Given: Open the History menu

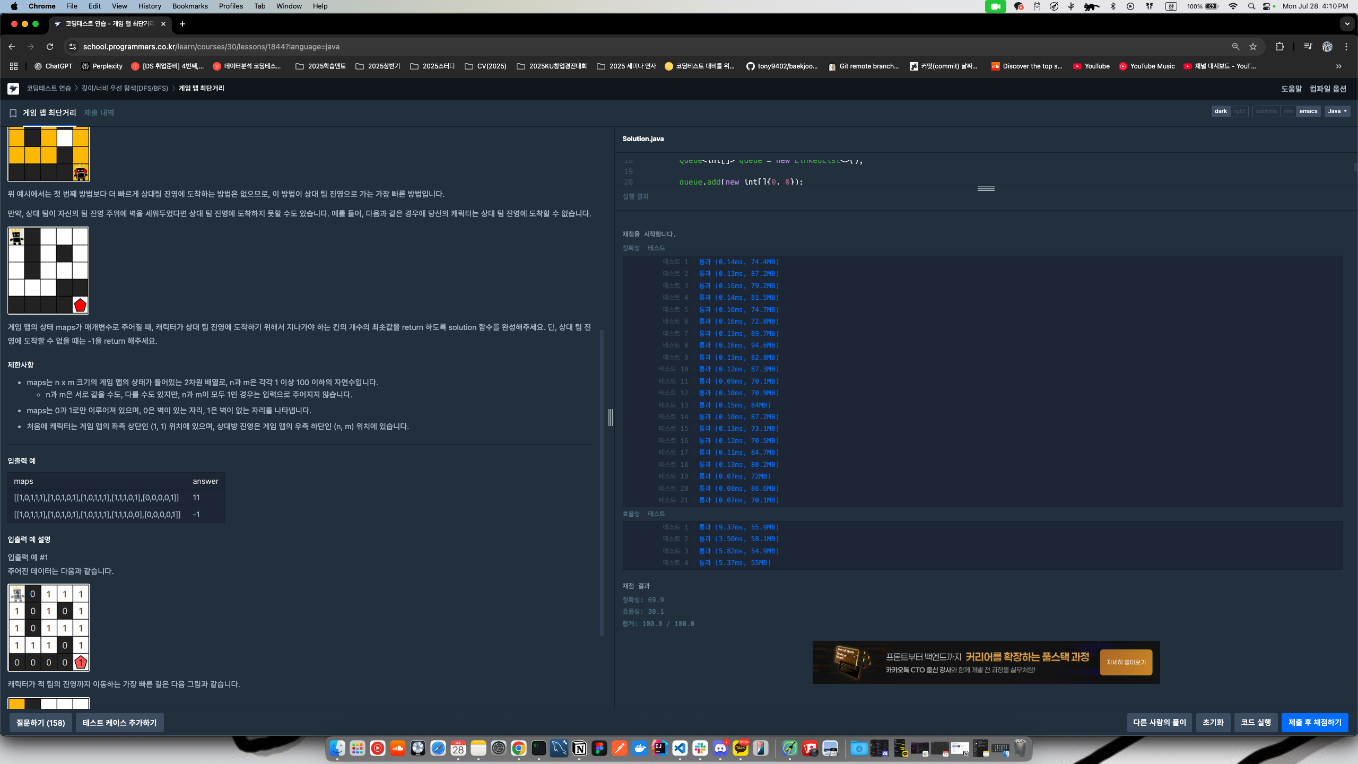Looking at the screenshot, I should coord(150,6).
